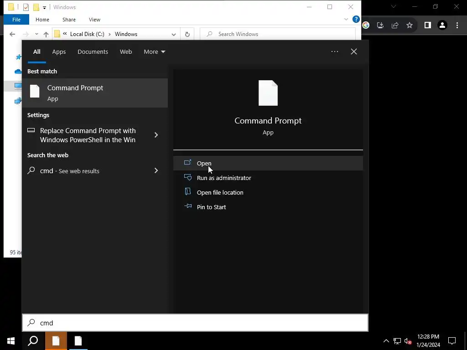Viewport: 467px width, 350px height.
Task: Show hidden system tray icons
Action: coord(386,341)
